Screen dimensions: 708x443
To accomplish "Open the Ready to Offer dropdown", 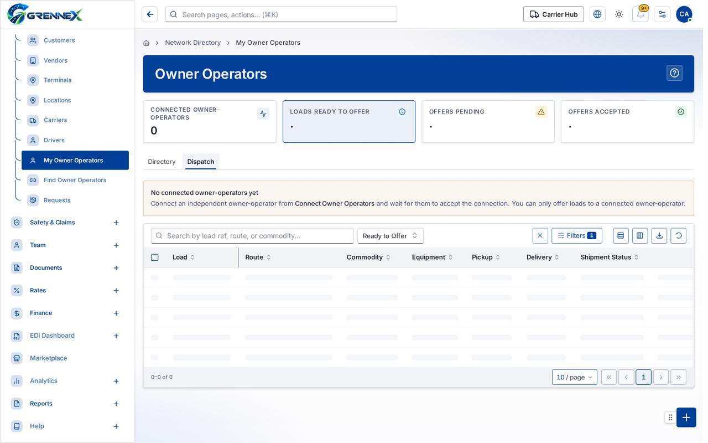I will (x=391, y=236).
